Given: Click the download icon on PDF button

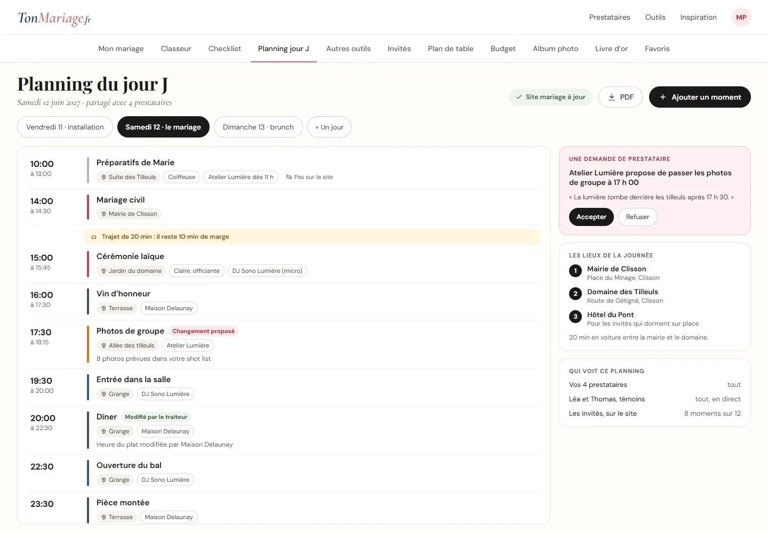Looking at the screenshot, I should 612,97.
